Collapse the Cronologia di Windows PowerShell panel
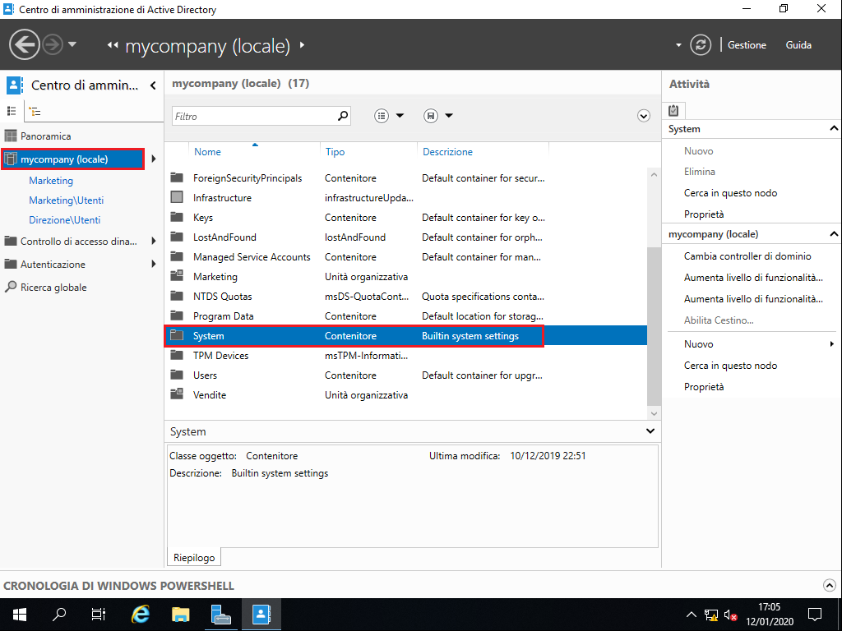Image resolution: width=842 pixels, height=631 pixels. point(829,585)
